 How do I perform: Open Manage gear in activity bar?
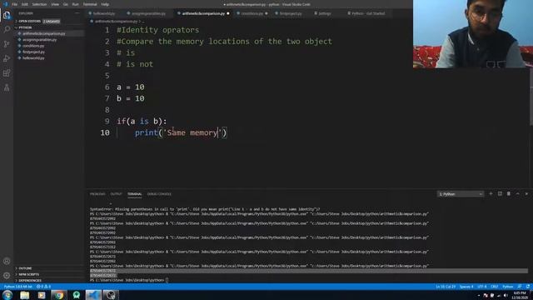7,276
